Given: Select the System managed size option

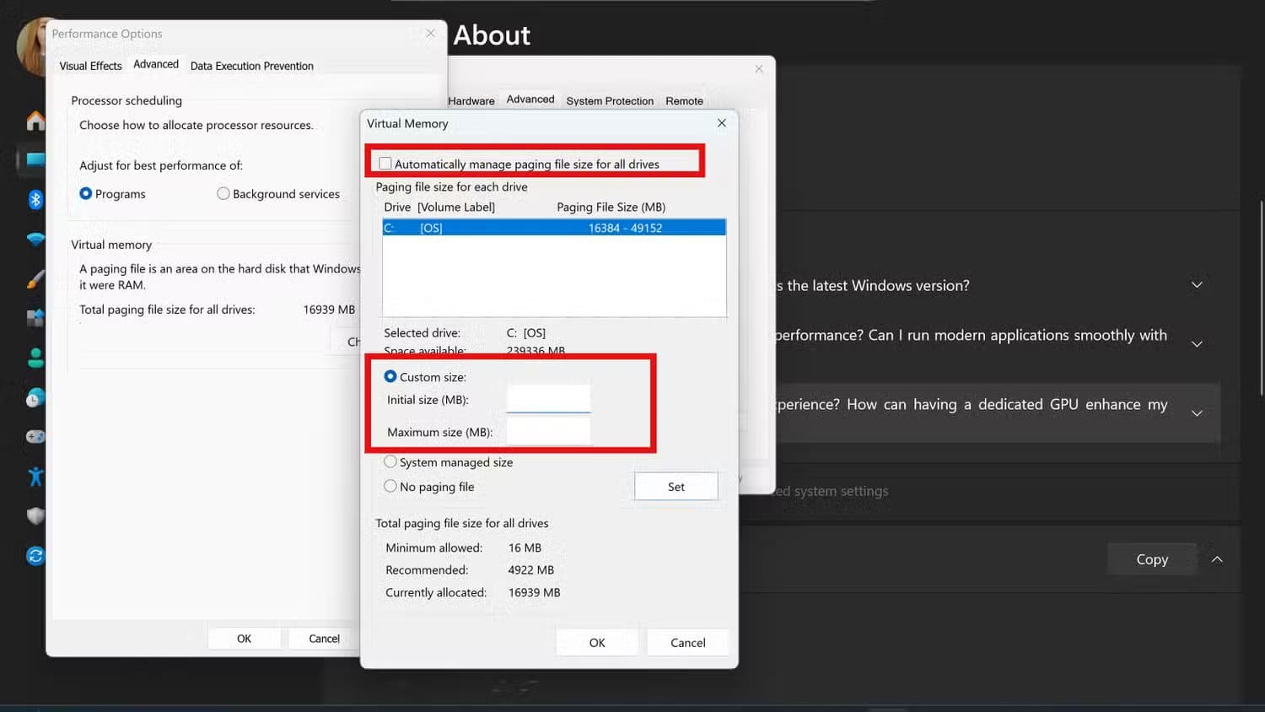Looking at the screenshot, I should pos(390,462).
